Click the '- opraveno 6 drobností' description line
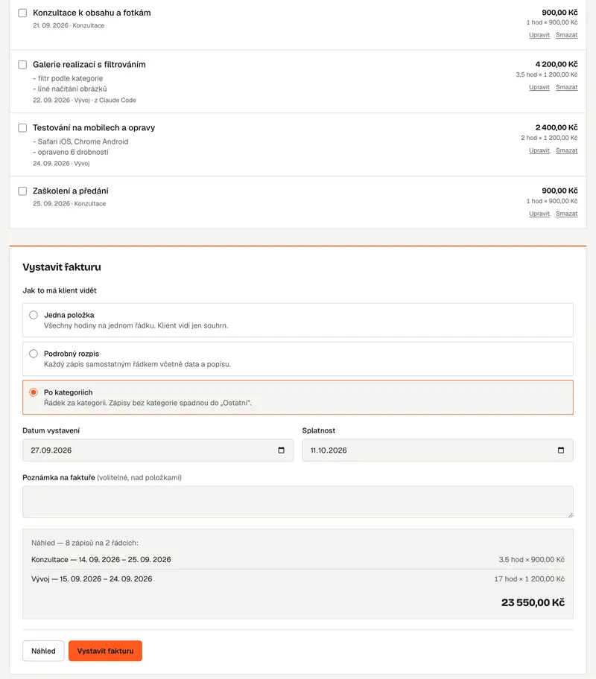The image size is (596, 679). coord(71,152)
